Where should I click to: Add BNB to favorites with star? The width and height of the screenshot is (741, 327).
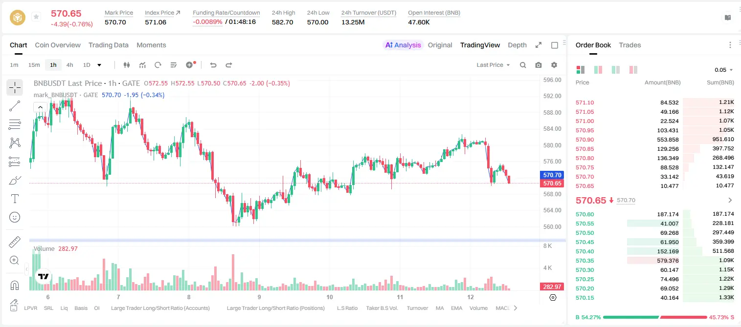tap(36, 17)
